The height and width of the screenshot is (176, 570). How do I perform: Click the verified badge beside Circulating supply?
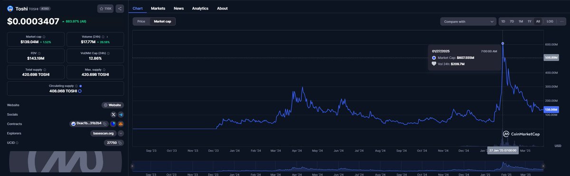pos(81,86)
